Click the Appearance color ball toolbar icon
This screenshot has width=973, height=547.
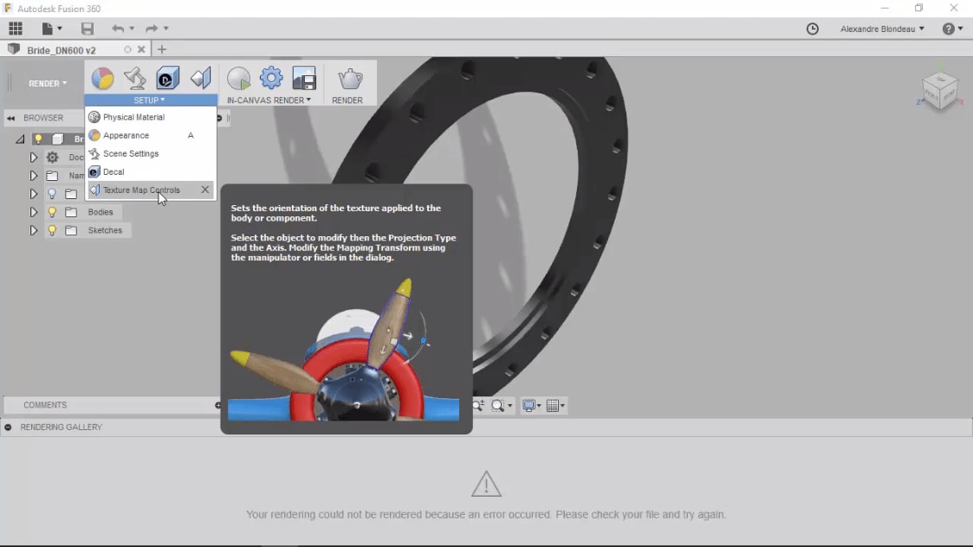[x=103, y=79]
